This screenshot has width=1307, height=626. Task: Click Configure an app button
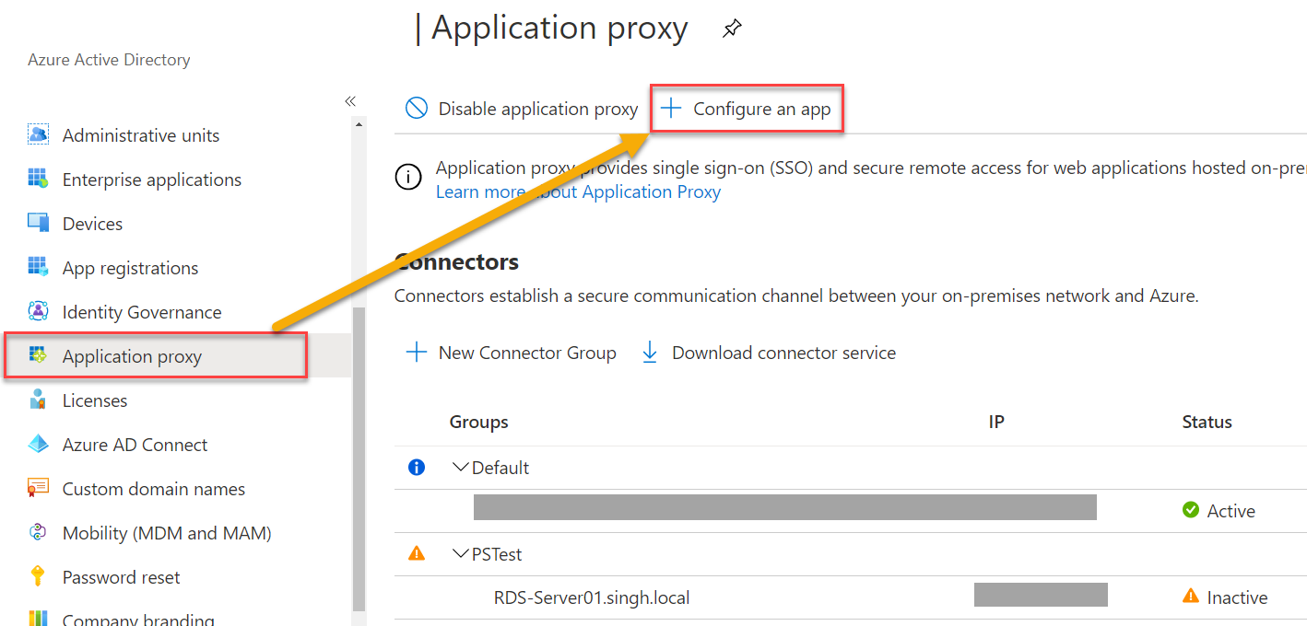click(x=747, y=109)
